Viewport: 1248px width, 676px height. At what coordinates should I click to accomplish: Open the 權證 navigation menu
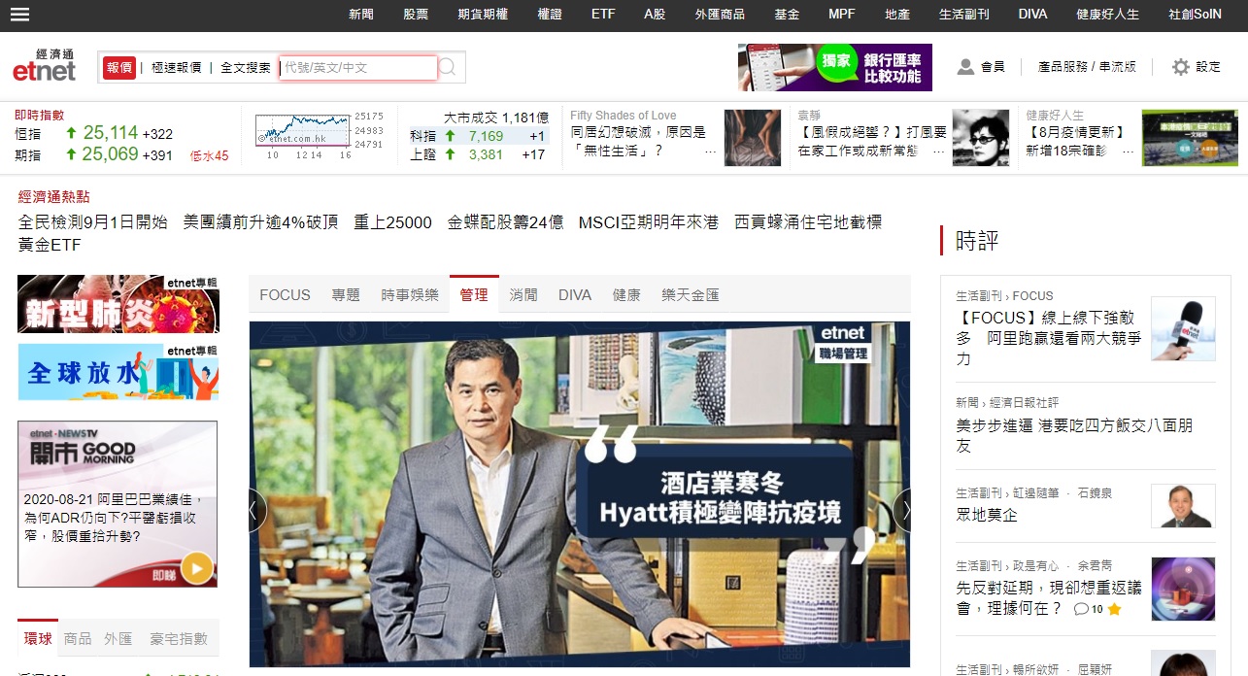[550, 15]
